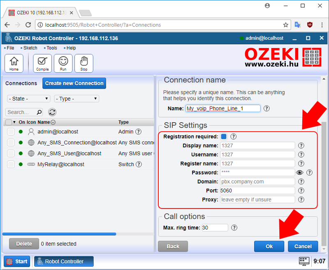Check the MyRelay@localhost row checkbox

[x=11, y=164]
